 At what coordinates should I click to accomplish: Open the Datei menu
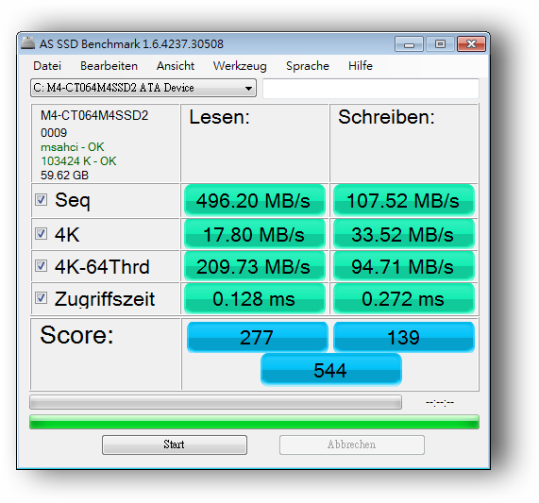pos(47,66)
